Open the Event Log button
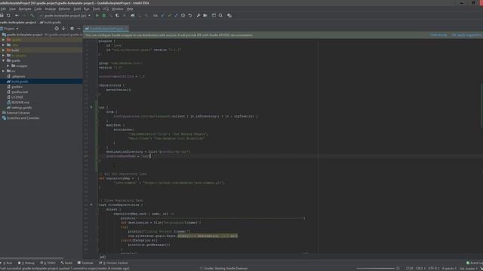The height and width of the screenshot is (271, 483). (475, 263)
